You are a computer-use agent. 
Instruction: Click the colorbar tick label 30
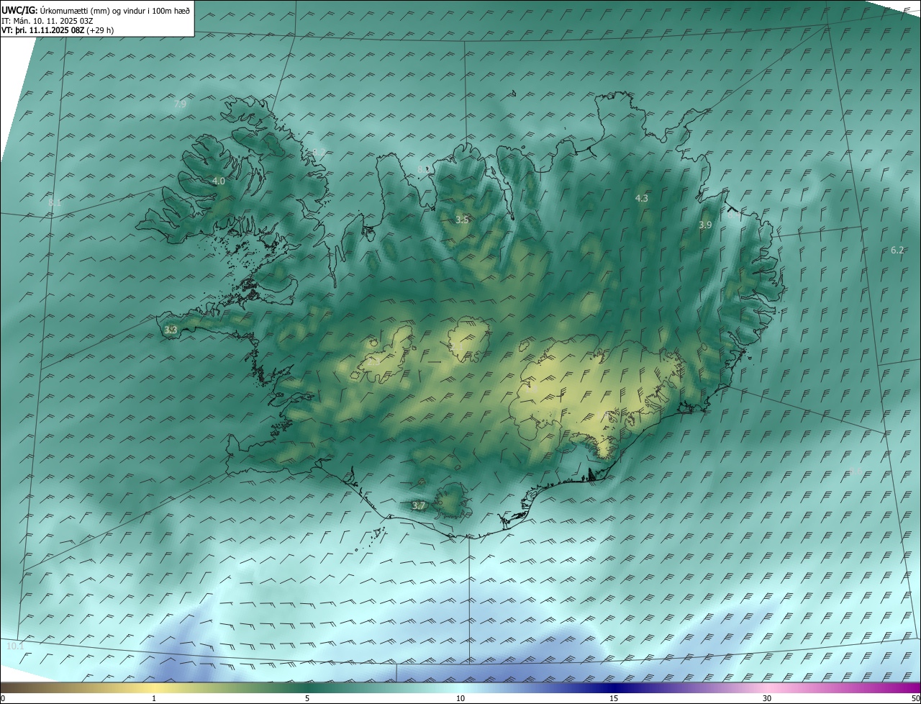coord(767,698)
